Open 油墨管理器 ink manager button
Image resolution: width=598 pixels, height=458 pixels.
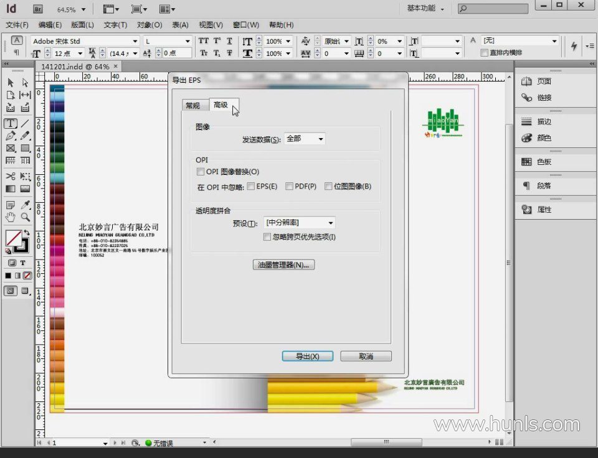coord(283,265)
